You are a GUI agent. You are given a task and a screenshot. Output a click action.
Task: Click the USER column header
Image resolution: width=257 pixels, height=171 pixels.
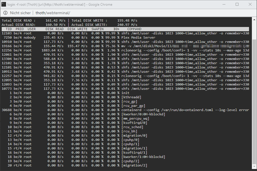click(x=31, y=29)
